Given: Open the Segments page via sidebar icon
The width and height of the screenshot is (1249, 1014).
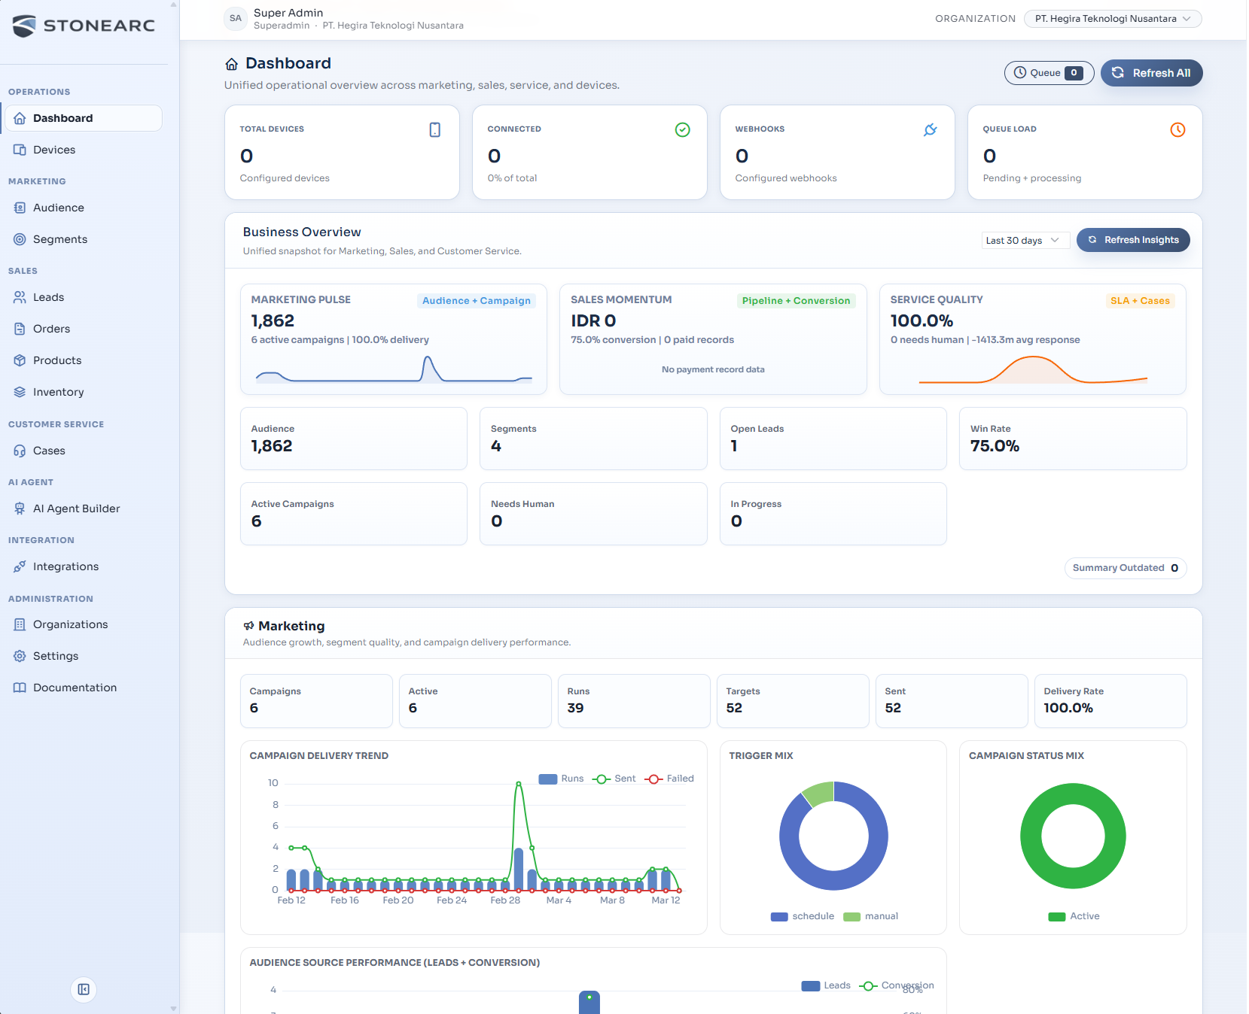Looking at the screenshot, I should pyautogui.click(x=20, y=239).
